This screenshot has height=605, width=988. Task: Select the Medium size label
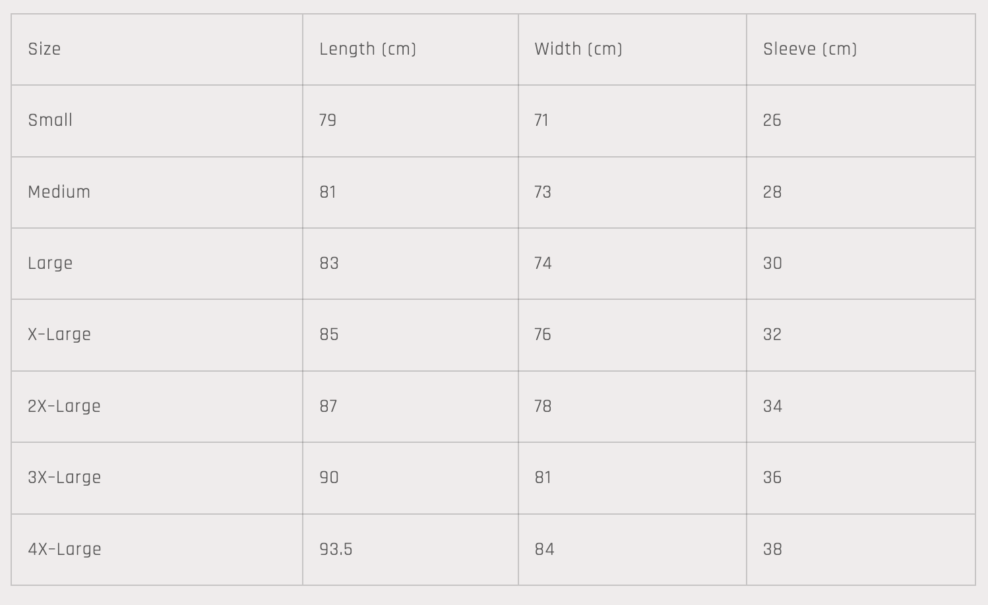click(59, 192)
